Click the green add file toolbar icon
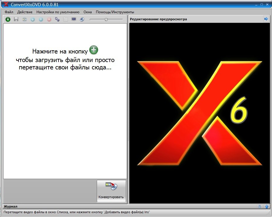 coord(8,19)
